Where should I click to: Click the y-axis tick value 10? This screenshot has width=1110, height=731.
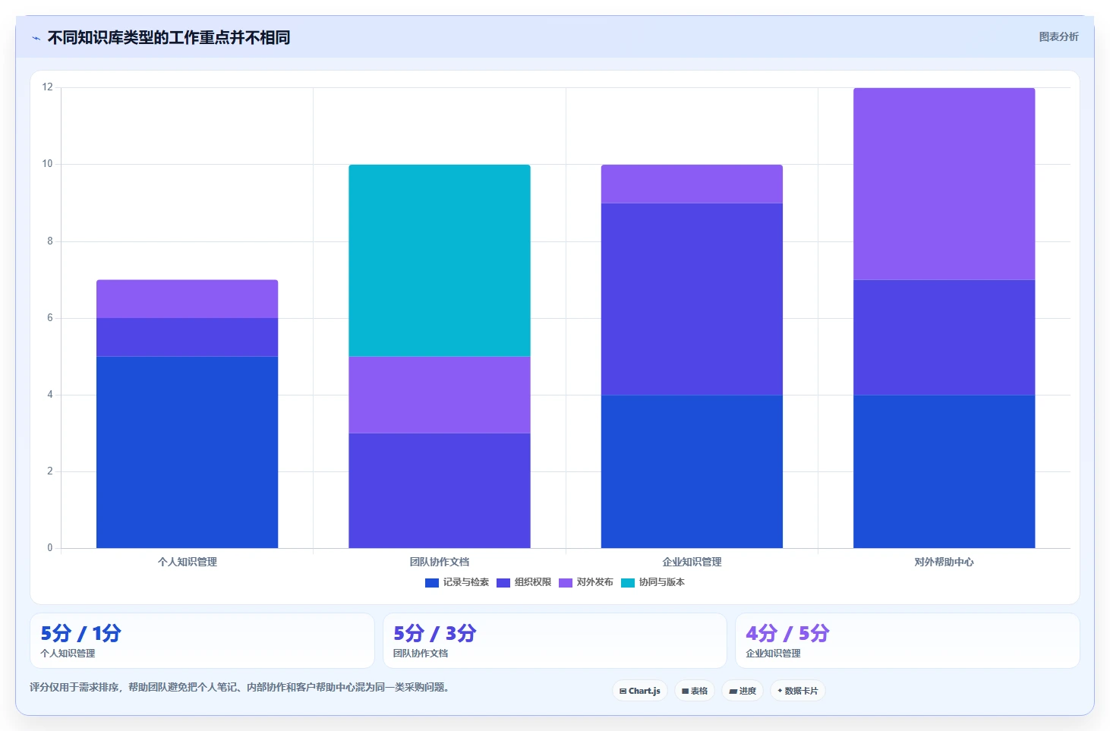click(48, 164)
